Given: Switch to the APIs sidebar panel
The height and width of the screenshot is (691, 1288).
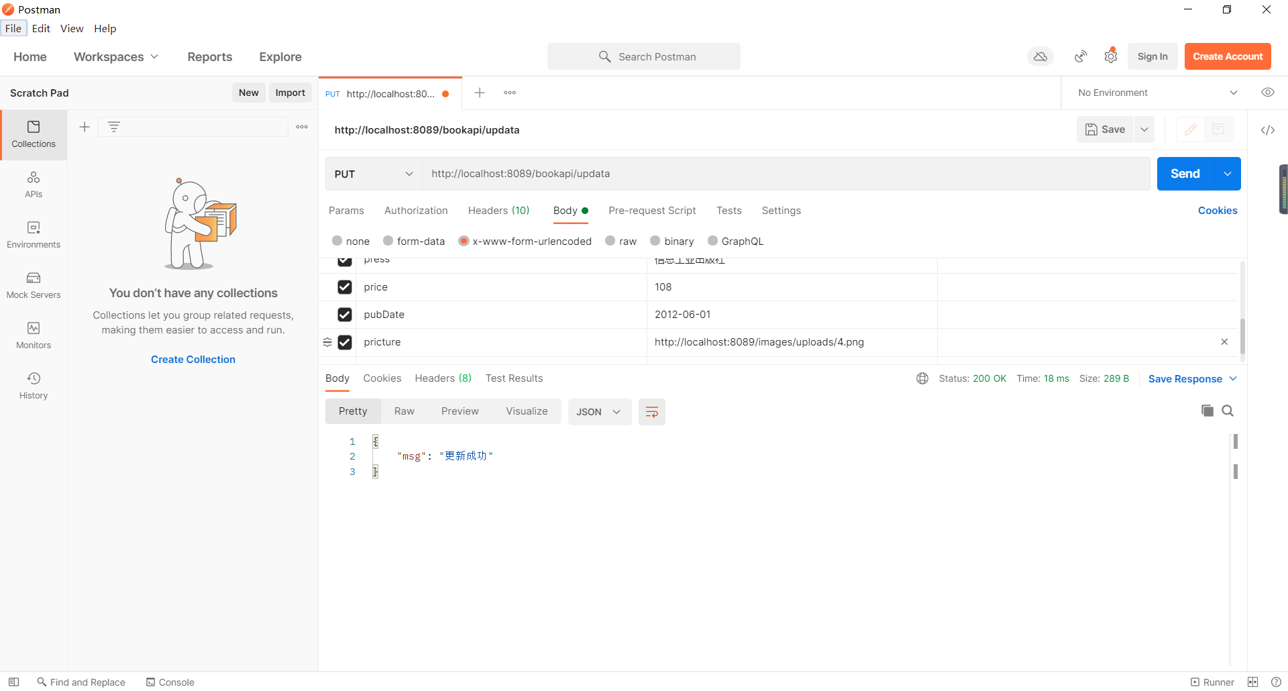Looking at the screenshot, I should pos(33,184).
